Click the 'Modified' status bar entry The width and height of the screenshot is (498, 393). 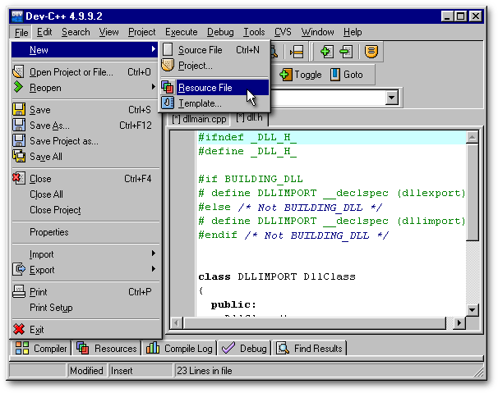coord(86,371)
